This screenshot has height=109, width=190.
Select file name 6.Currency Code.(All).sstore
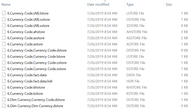pyautogui.click(x=28, y=26)
